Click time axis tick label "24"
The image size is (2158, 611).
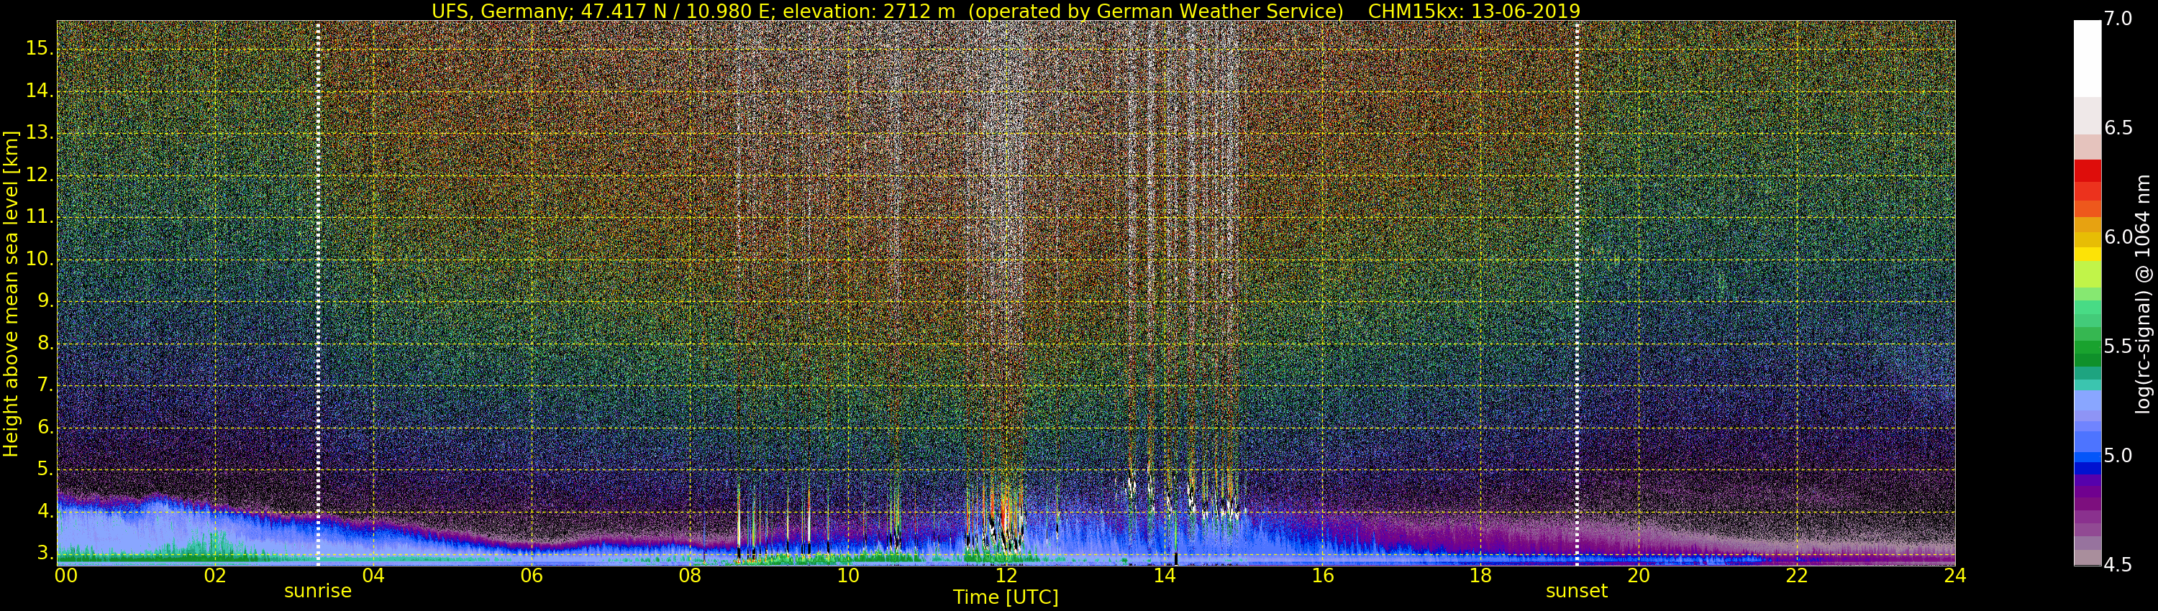pyautogui.click(x=1955, y=576)
